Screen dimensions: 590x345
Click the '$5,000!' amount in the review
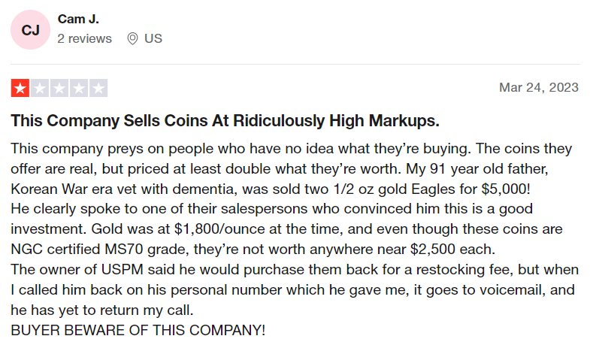pyautogui.click(x=506, y=189)
